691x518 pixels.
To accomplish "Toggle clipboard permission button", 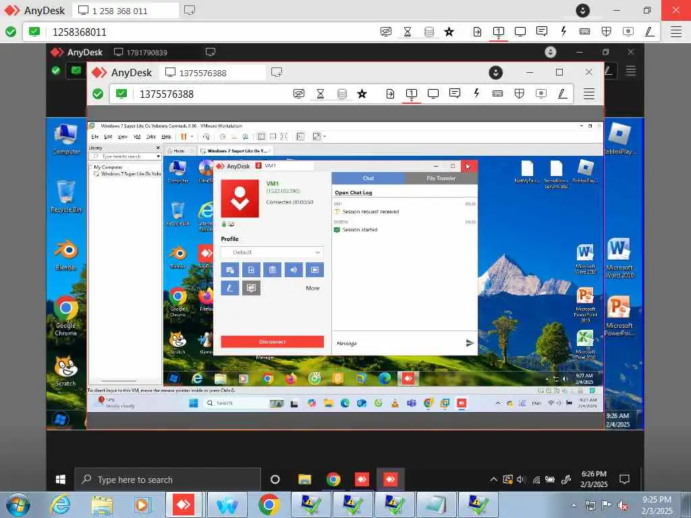I will [x=273, y=270].
